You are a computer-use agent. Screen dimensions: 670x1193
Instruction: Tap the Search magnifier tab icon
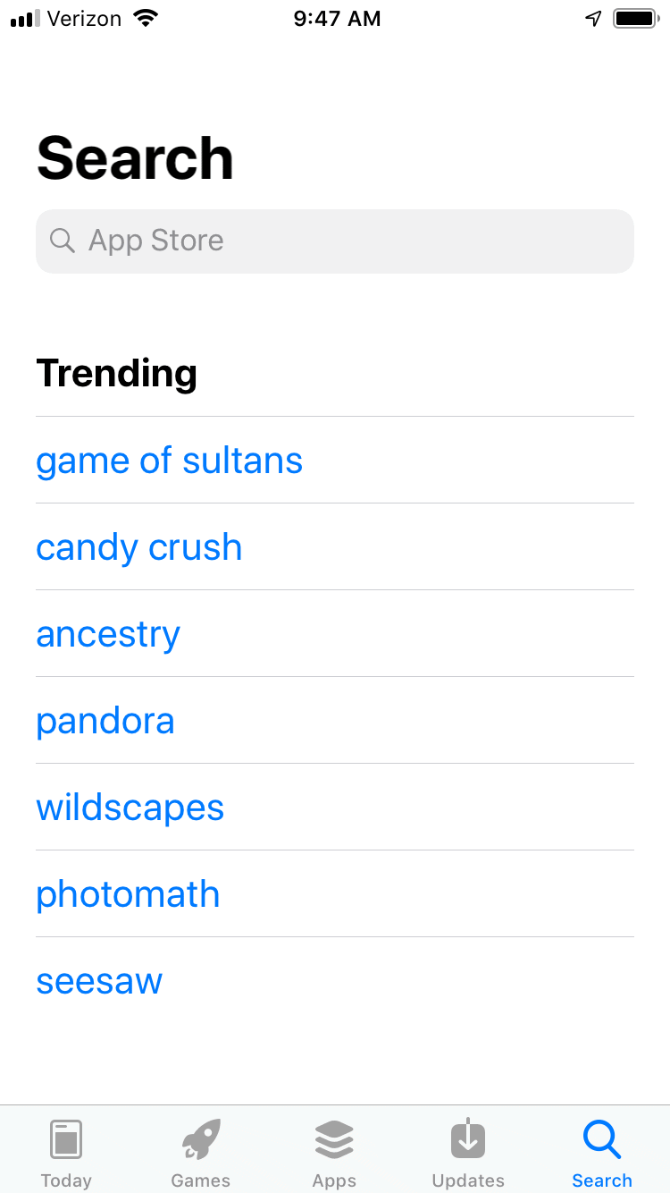[x=602, y=1139]
